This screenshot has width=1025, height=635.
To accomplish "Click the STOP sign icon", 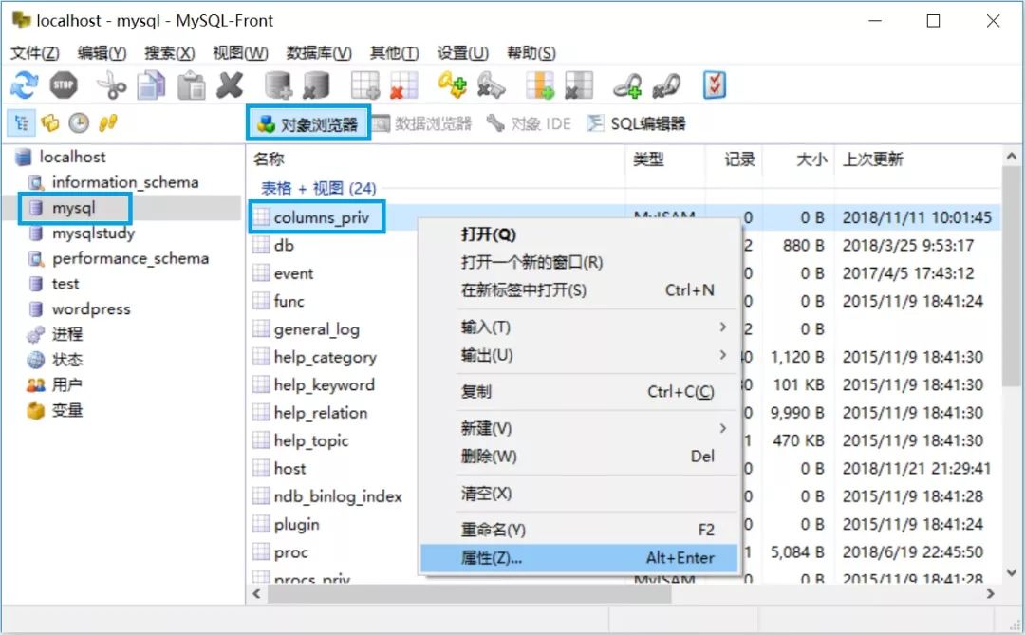I will click(64, 85).
